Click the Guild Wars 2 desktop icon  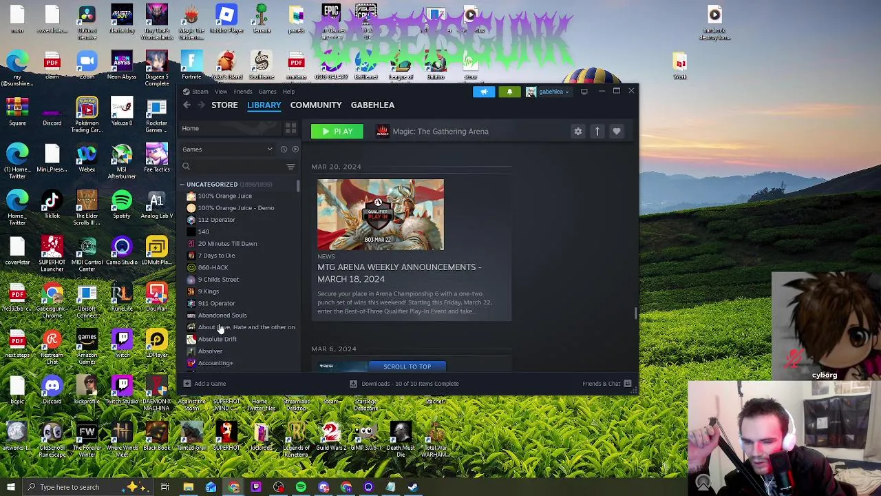point(331,437)
